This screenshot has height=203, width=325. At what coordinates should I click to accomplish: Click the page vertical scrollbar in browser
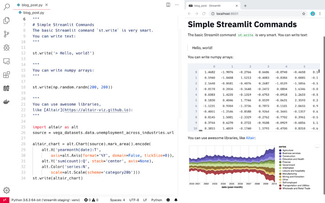(x=324, y=116)
